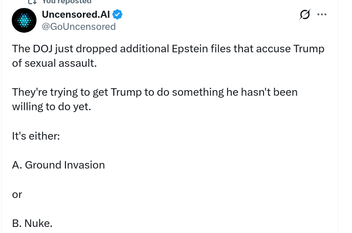352x233 pixels.
Task: Open the Grok explain-post icon
Action: pyautogui.click(x=305, y=14)
